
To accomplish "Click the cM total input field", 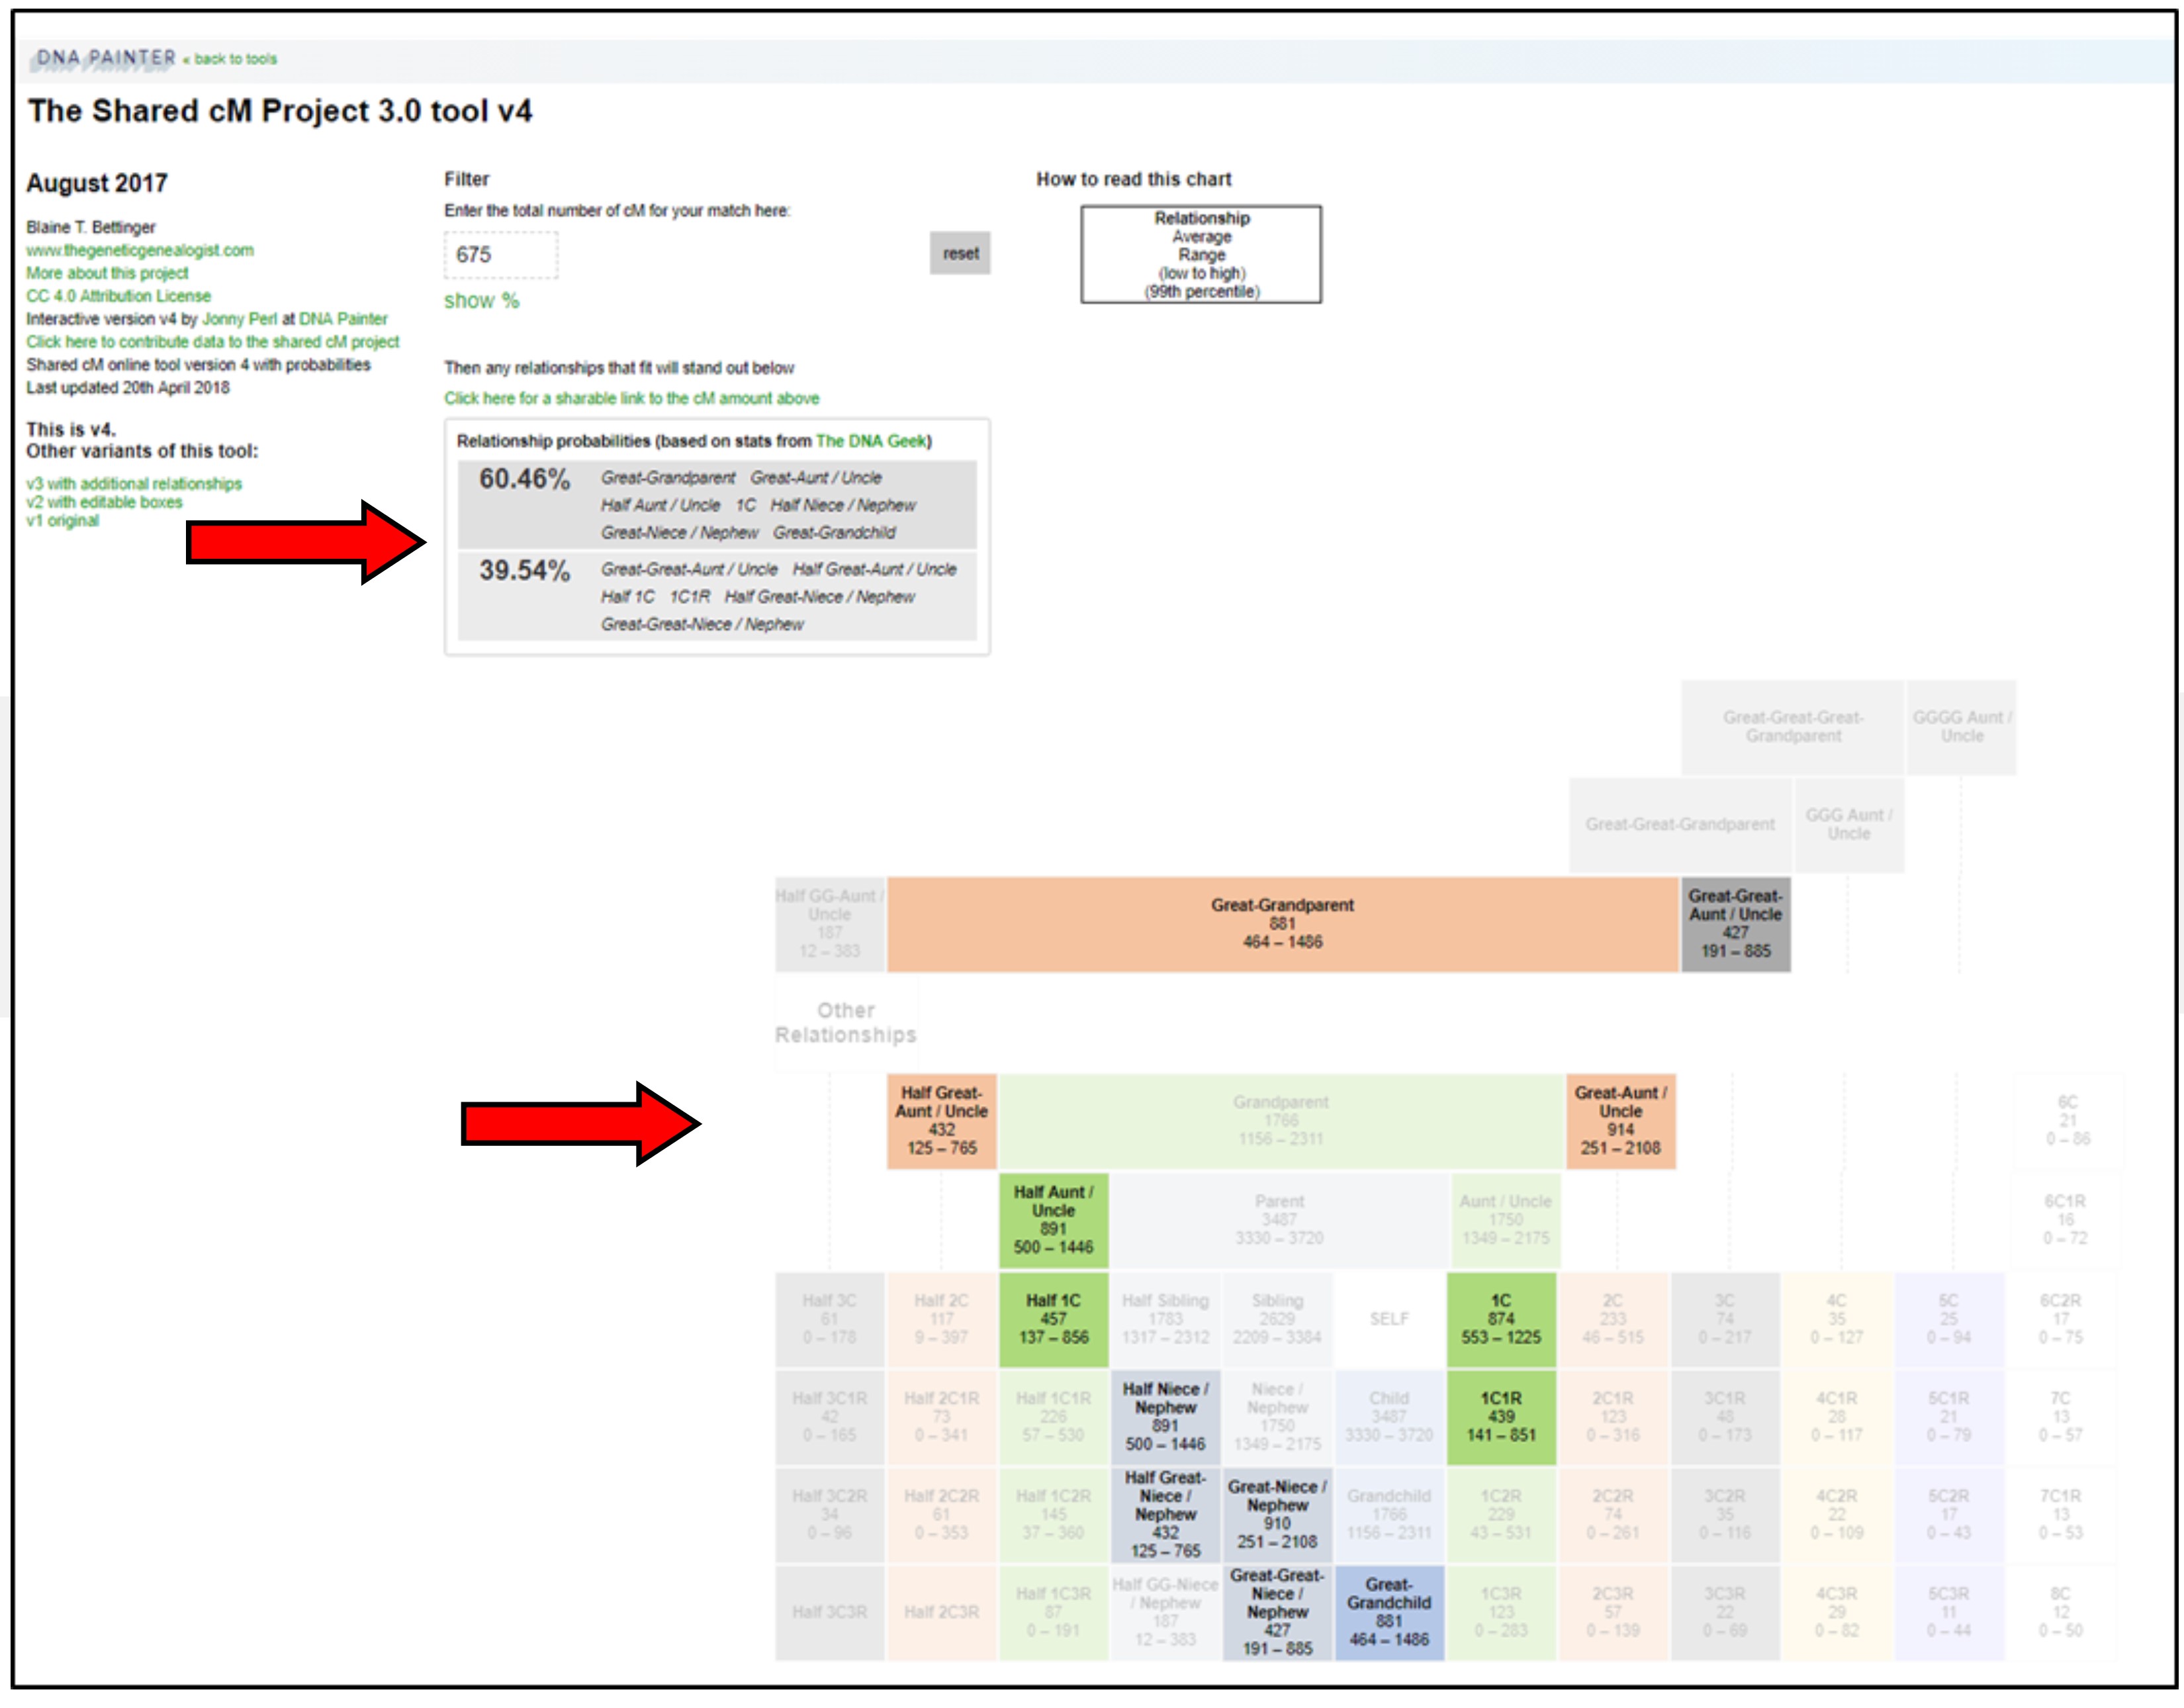I will click(501, 255).
